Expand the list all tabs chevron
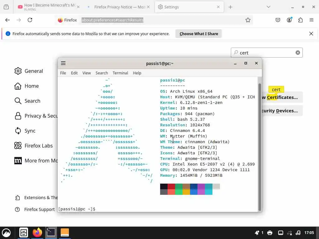This screenshot has width=319, height=239. click(269, 7)
